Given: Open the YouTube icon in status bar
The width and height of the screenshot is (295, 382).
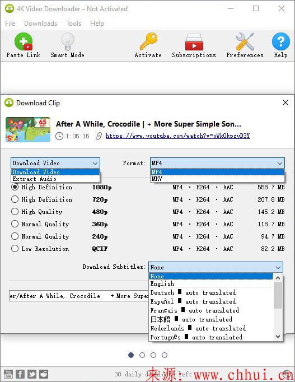Looking at the screenshot, I should tap(8, 374).
